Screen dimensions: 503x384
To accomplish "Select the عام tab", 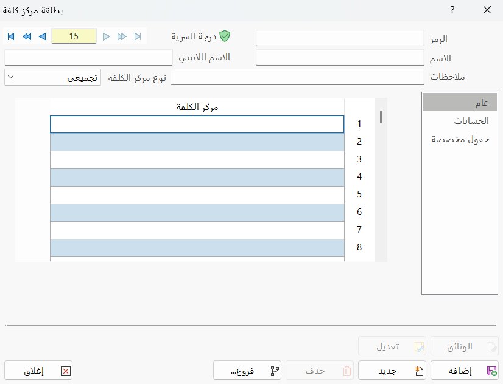I will [460, 102].
